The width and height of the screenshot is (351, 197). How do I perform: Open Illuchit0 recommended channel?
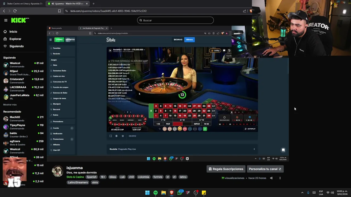(23, 118)
